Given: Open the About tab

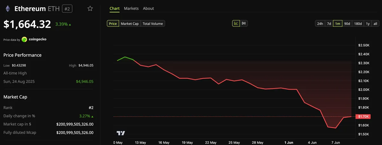Looking at the screenshot, I should coord(148,9).
